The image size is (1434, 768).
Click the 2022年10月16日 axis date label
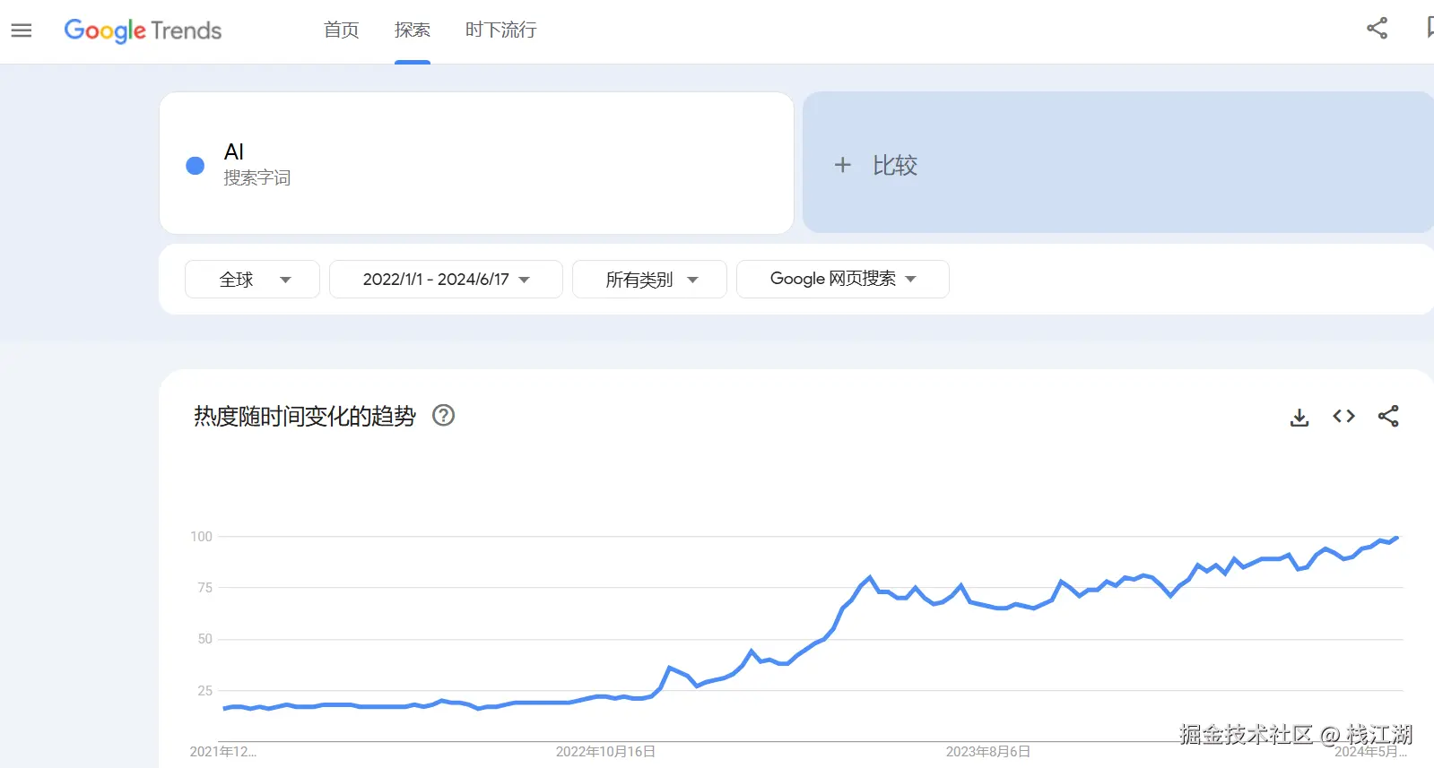(x=605, y=752)
